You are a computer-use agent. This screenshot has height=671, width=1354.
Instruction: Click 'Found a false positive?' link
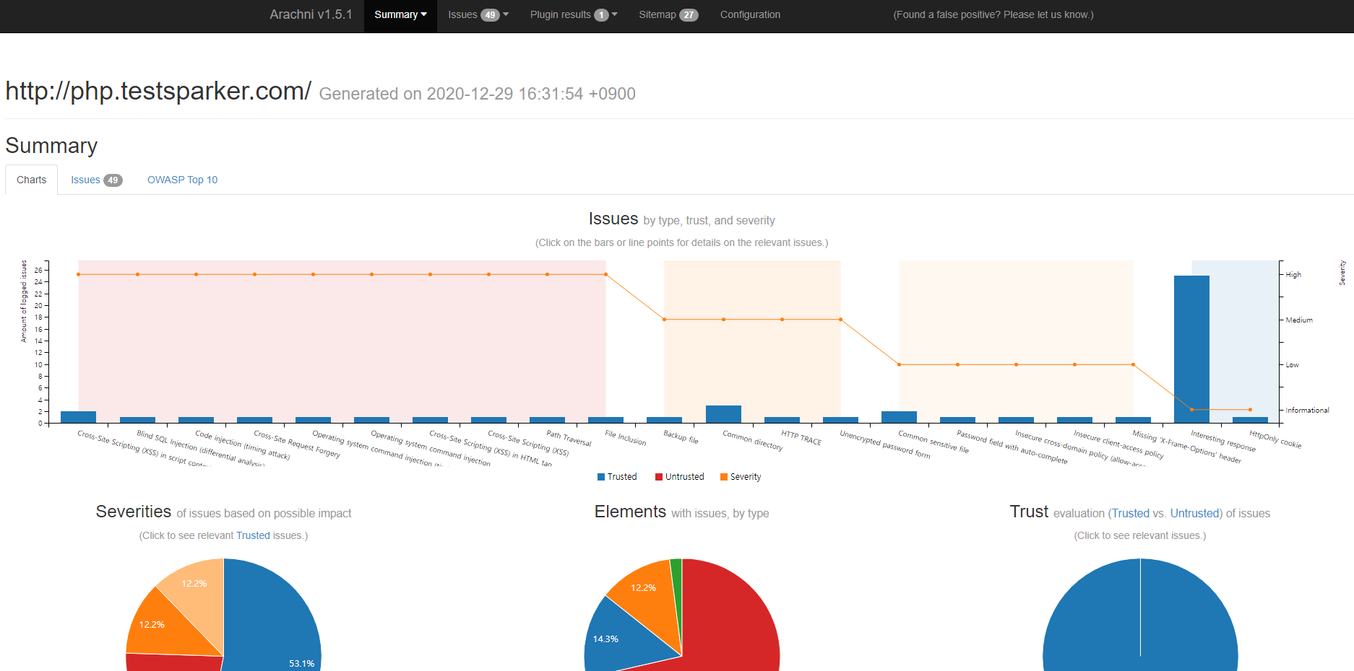coord(993,15)
